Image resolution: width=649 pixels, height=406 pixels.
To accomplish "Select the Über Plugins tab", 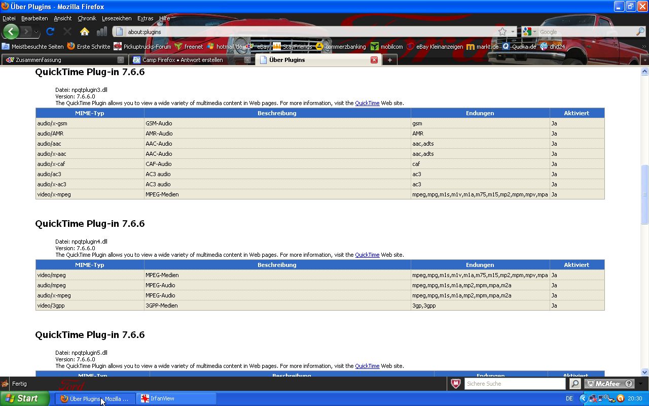I will 318,60.
